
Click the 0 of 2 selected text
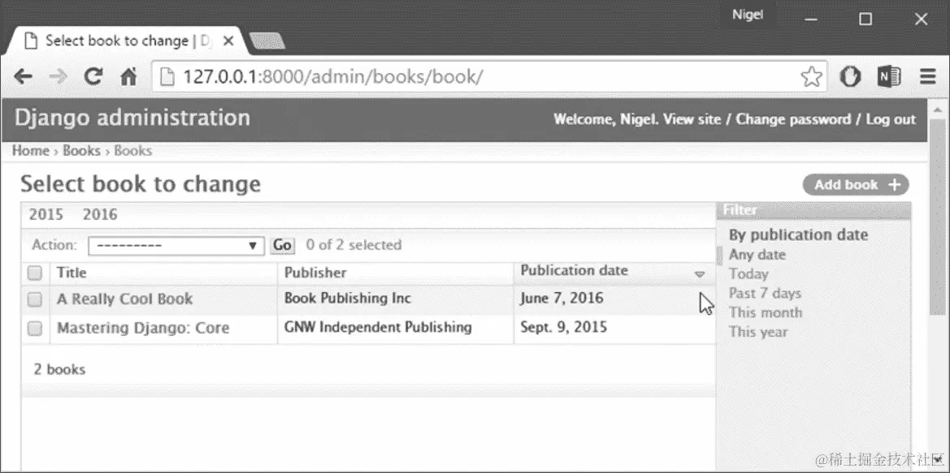click(x=354, y=245)
